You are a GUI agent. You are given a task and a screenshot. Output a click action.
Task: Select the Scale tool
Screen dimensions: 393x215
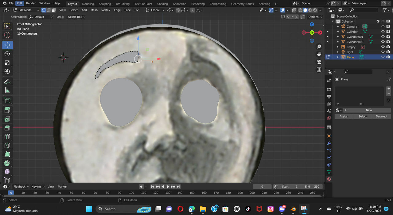[x=7, y=63]
